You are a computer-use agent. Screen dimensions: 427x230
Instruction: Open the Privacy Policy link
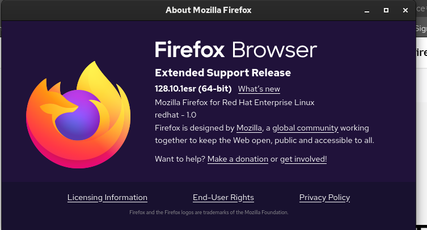[324, 197]
